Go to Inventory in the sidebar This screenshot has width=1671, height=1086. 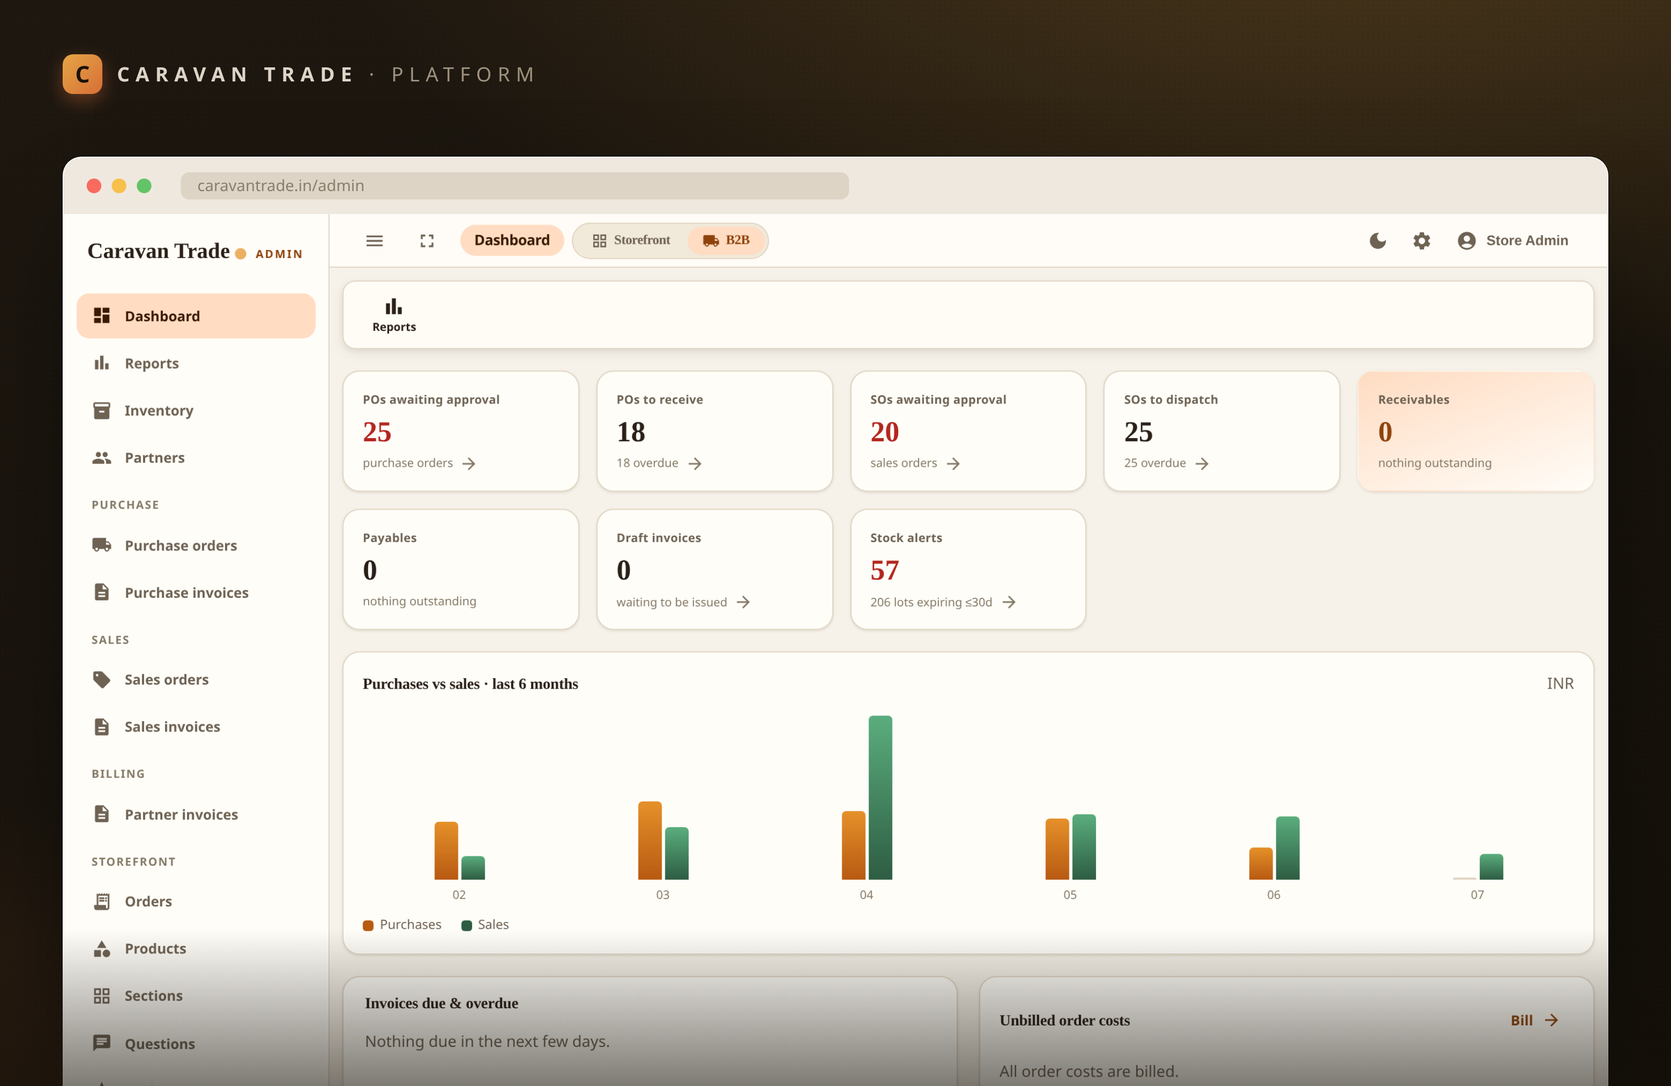click(196, 410)
